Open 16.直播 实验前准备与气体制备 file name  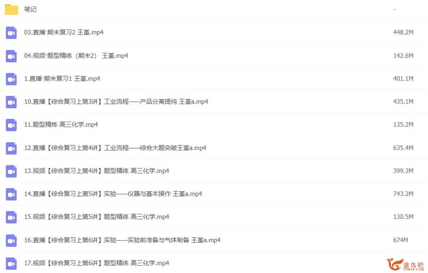pos(122,240)
